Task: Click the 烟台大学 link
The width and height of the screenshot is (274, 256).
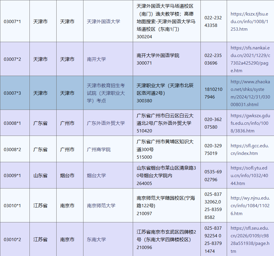Action: [96, 175]
